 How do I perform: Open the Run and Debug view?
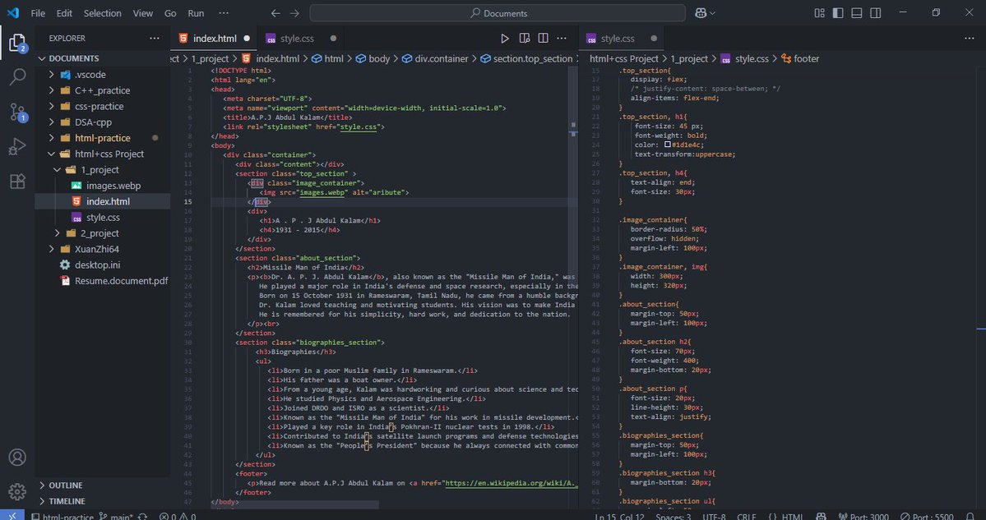(17, 147)
